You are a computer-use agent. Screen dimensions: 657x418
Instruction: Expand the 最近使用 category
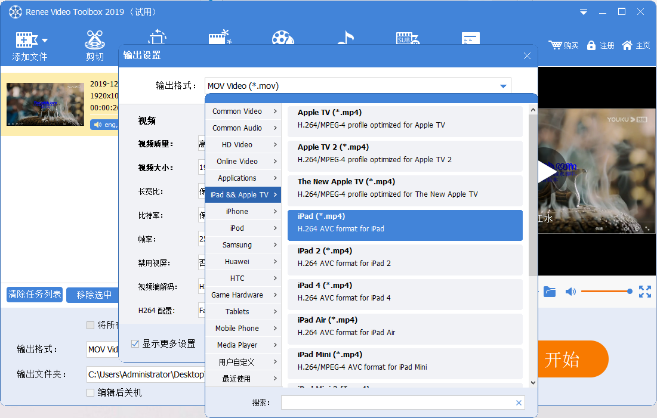tap(243, 379)
